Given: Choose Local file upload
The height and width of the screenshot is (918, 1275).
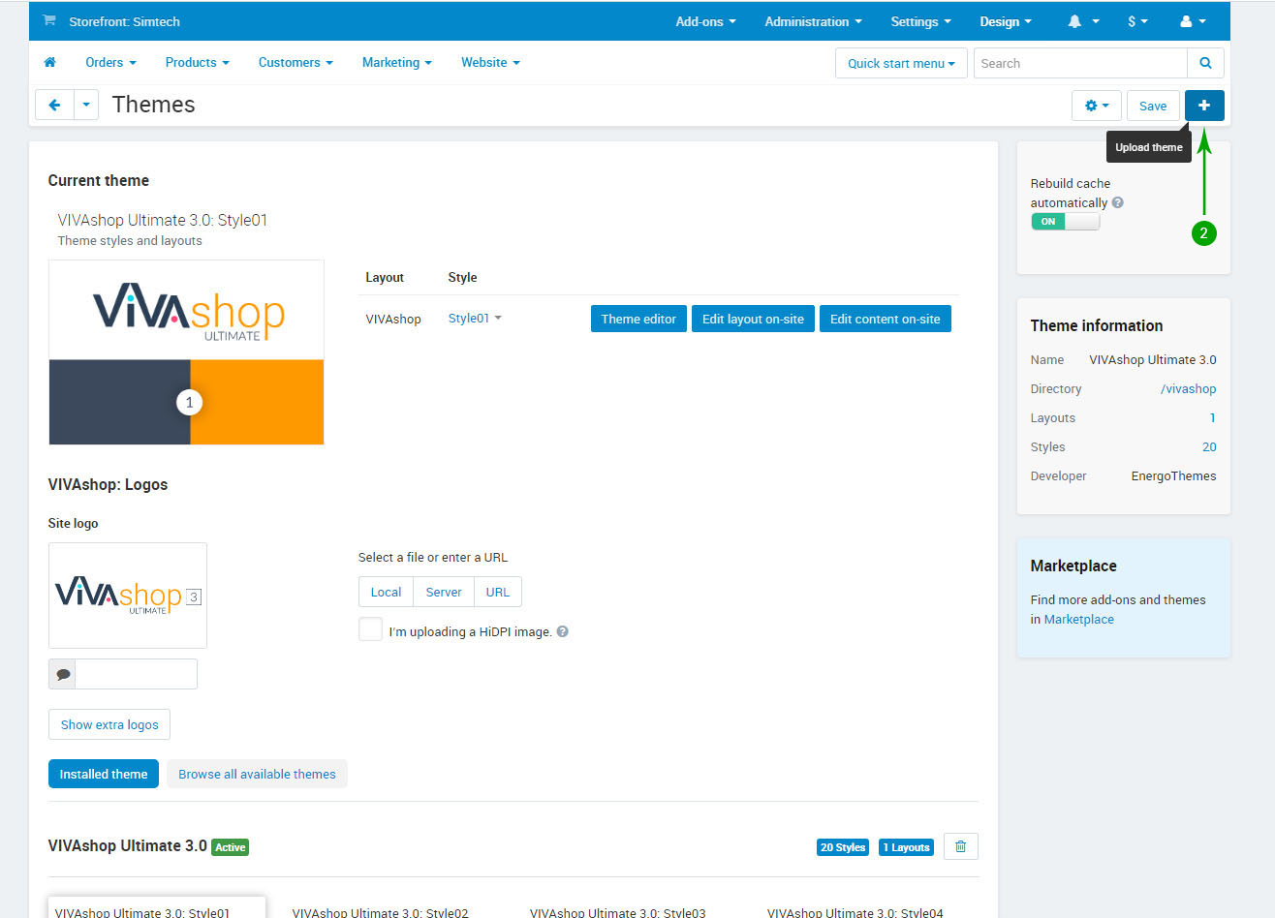Looking at the screenshot, I should (x=386, y=592).
